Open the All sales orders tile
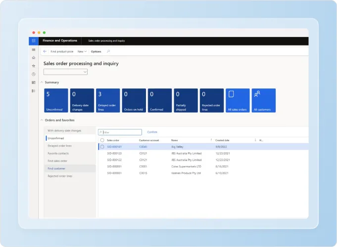This screenshot has height=247, width=337. [238, 100]
